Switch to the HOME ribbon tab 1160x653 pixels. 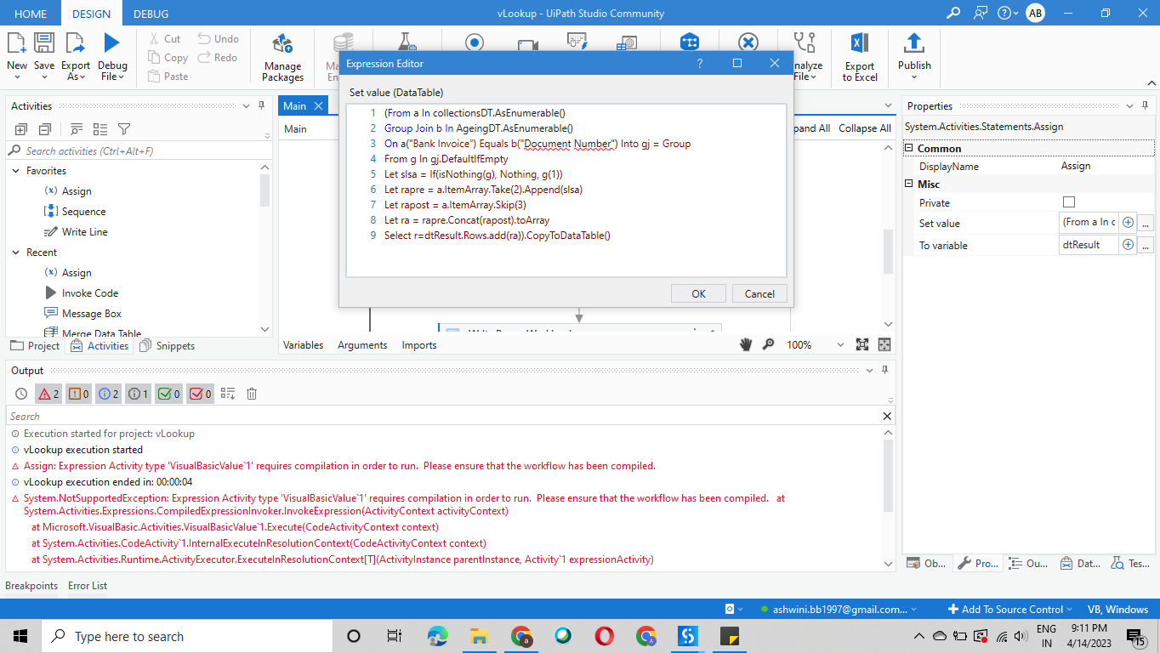click(x=31, y=14)
